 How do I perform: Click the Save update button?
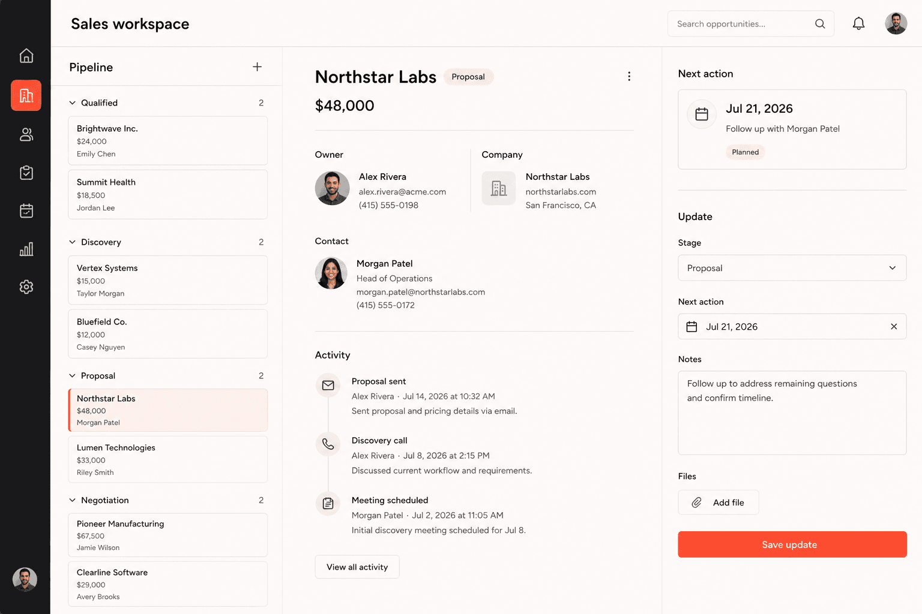792,544
